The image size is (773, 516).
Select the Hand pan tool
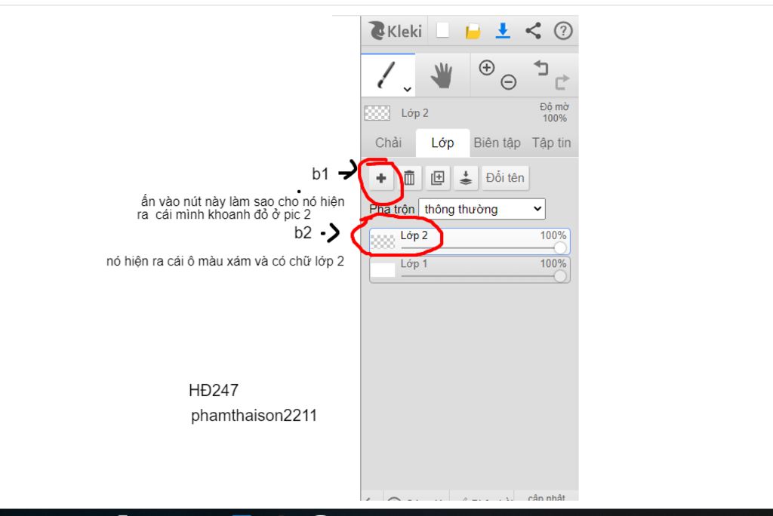click(442, 75)
